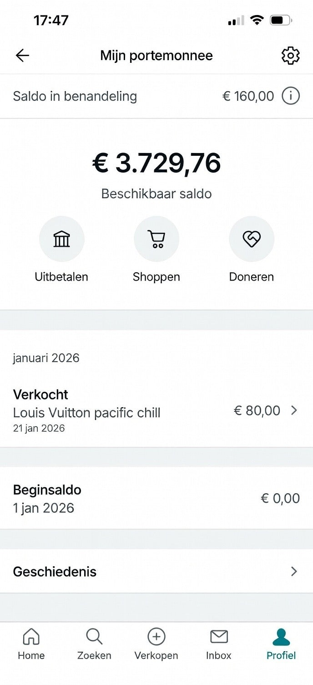Expand Louis Vuitton sale details chevron
Screen dimensions: 313x685
tap(294, 410)
